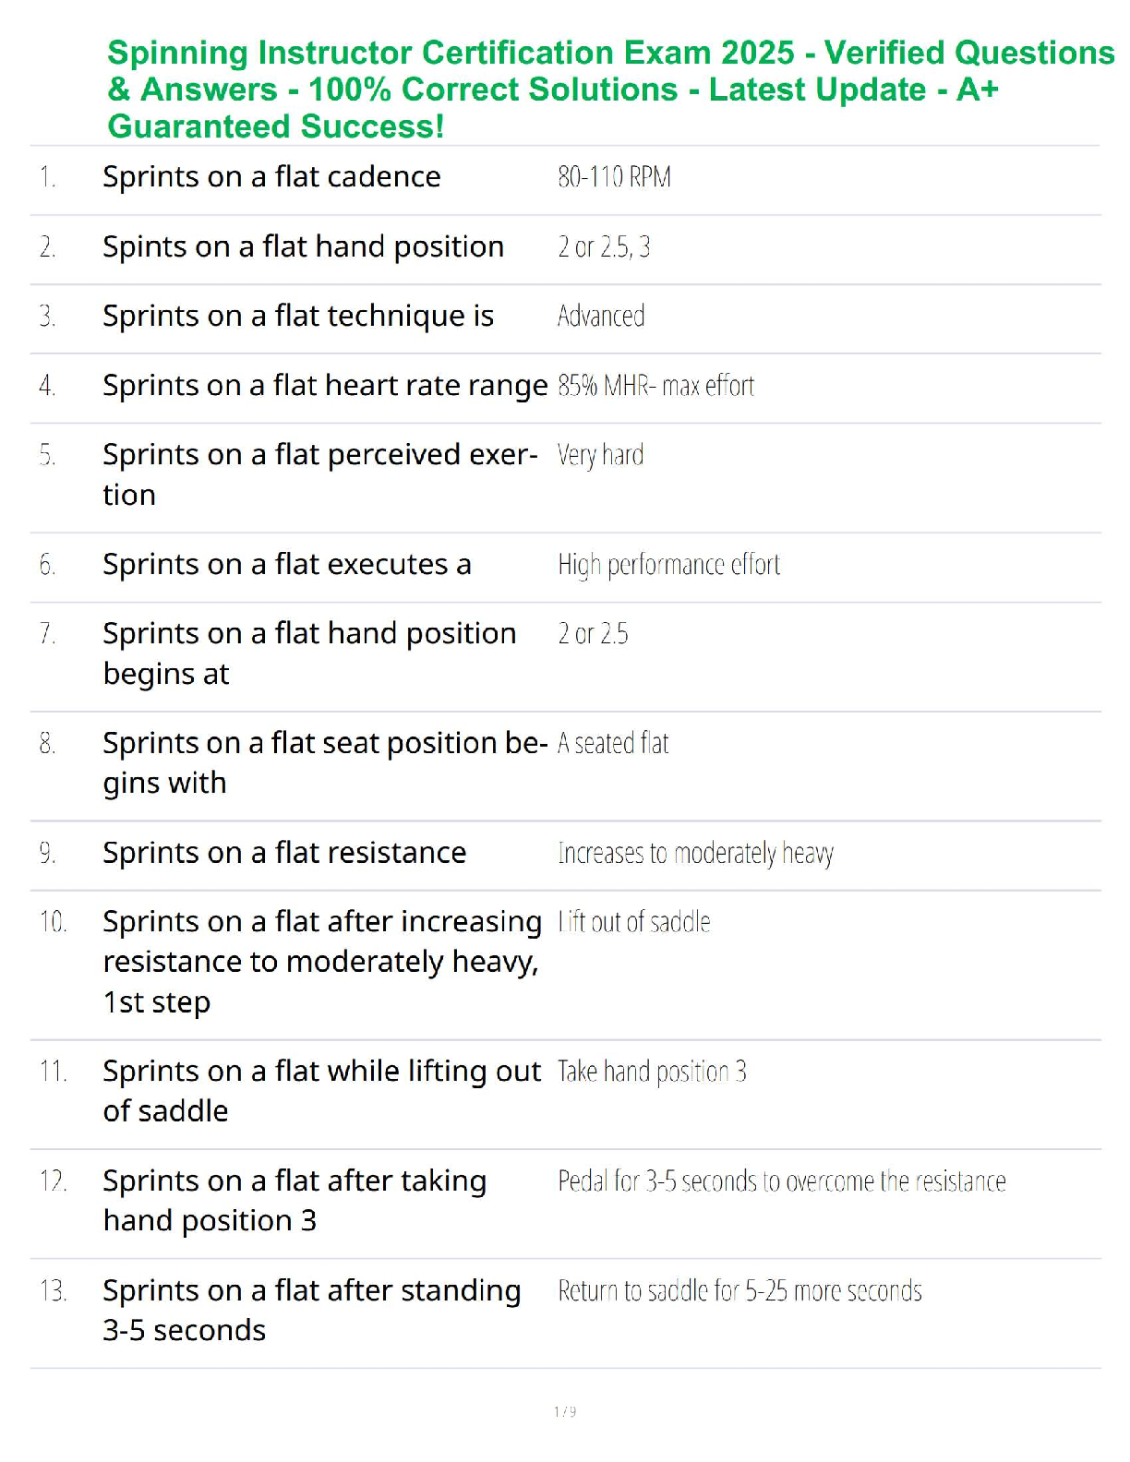This screenshot has width=1130, height=1462.
Task: Click the 'High performance effort' answer
Action: pos(668,564)
